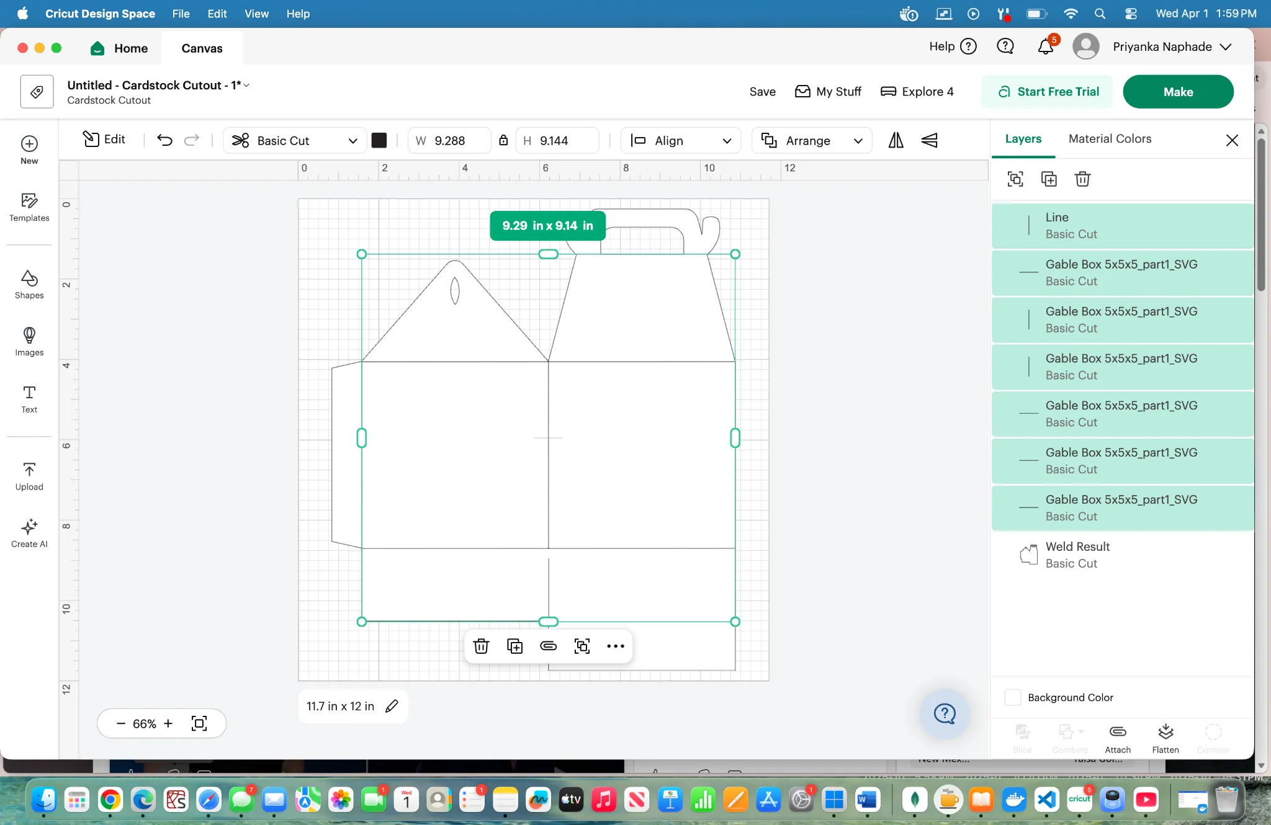Open the Shapes panel
This screenshot has width=1271, height=825.
29,285
